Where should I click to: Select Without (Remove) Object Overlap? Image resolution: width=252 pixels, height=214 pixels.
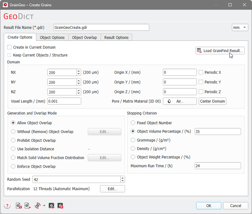pos(13,131)
